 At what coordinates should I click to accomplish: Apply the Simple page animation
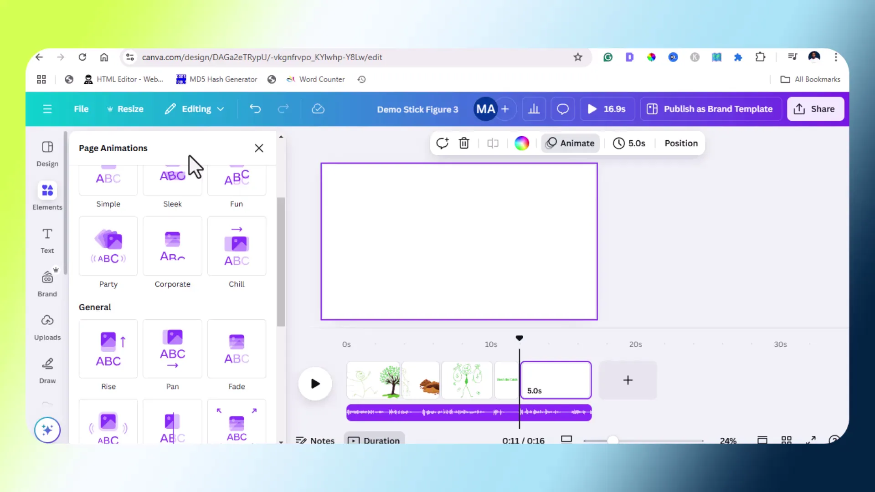[x=108, y=187]
